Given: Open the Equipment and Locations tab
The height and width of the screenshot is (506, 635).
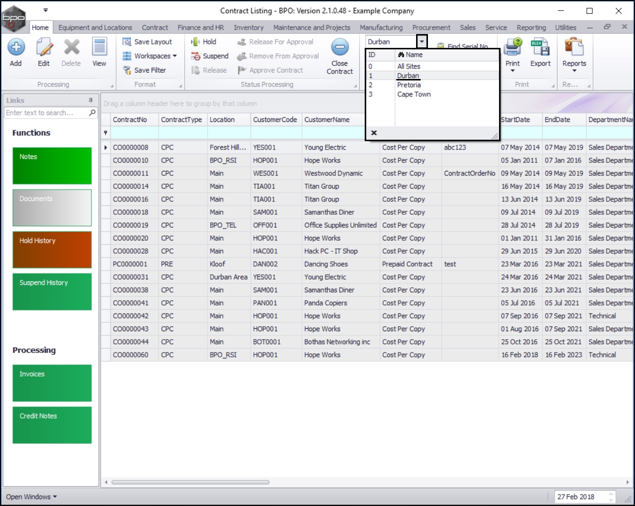Looking at the screenshot, I should click(95, 28).
